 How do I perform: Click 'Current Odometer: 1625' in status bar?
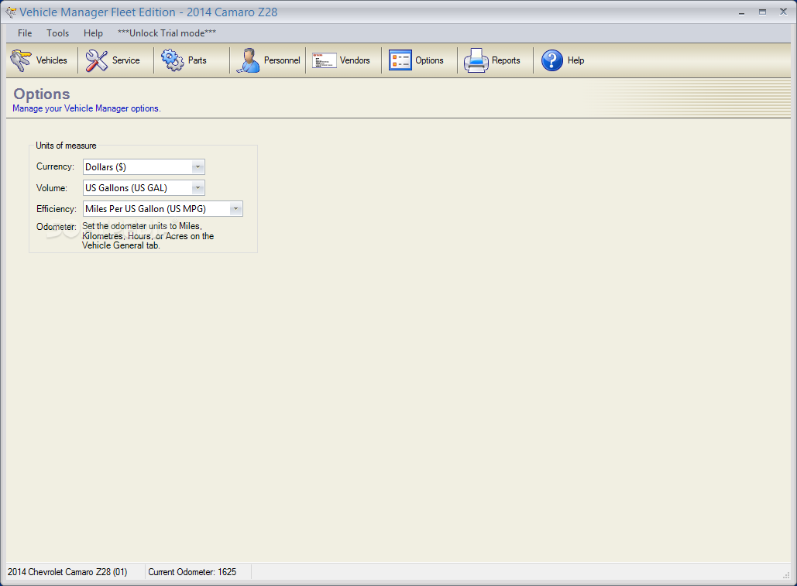tap(192, 572)
